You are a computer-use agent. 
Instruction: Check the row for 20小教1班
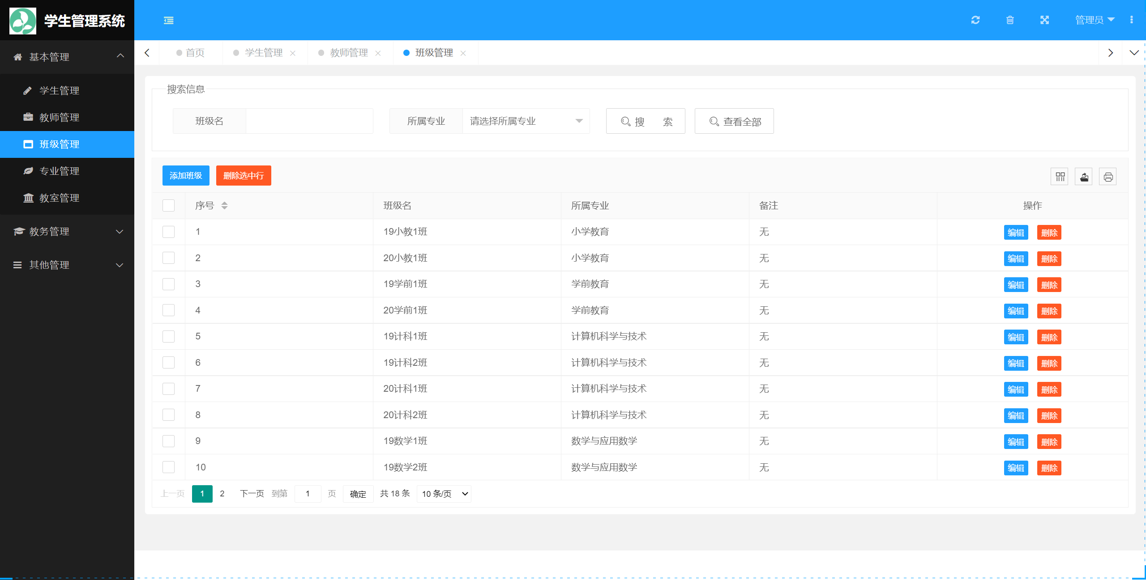168,258
